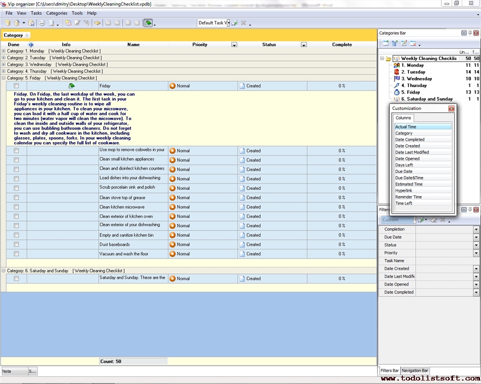Select Due Date in Customization columns list
The width and height of the screenshot is (481, 384).
click(405, 171)
